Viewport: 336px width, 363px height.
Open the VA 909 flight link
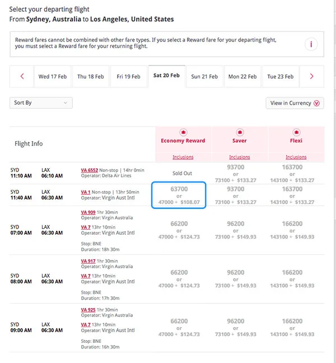88,213
